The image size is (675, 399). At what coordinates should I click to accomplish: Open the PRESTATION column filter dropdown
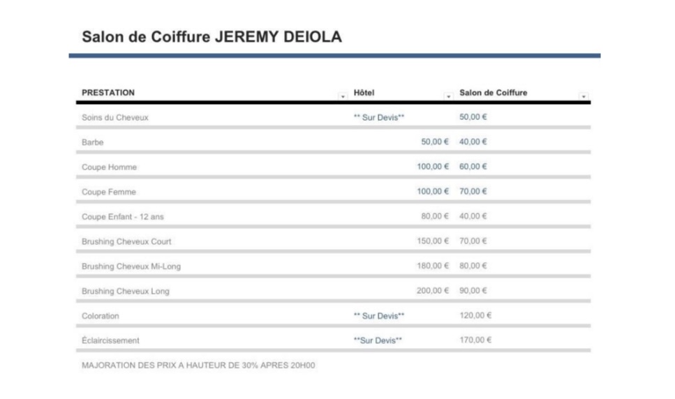click(343, 96)
